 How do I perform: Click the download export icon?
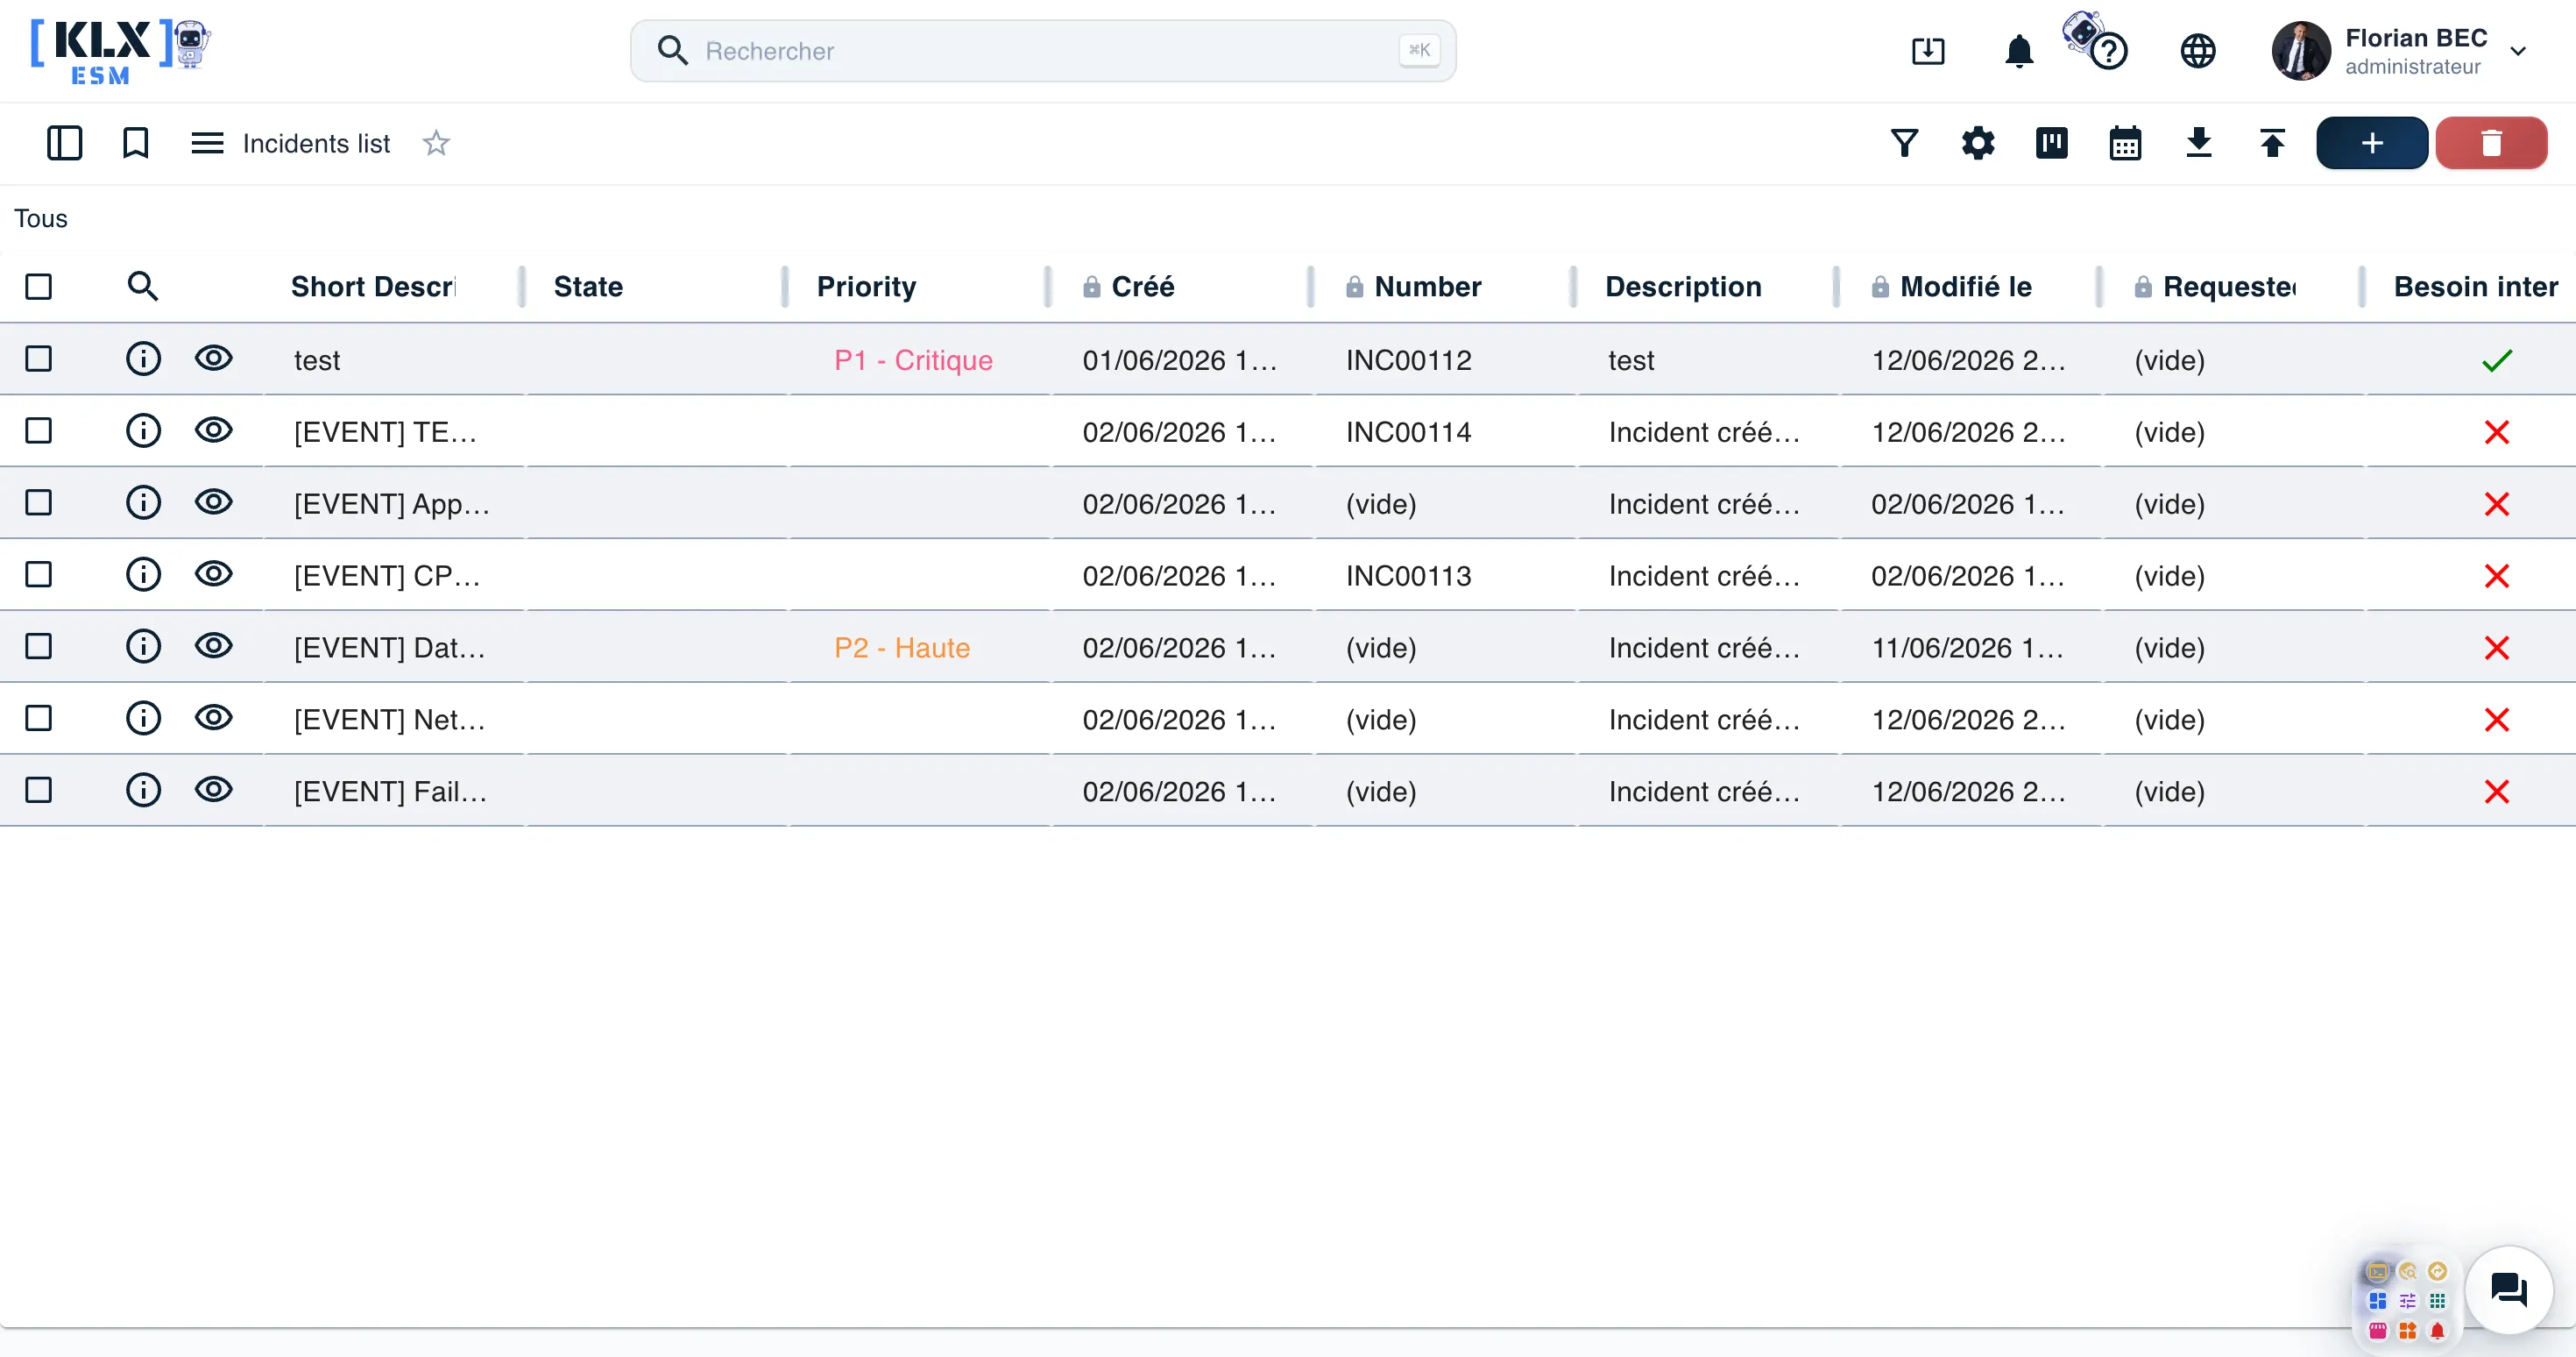2199,143
